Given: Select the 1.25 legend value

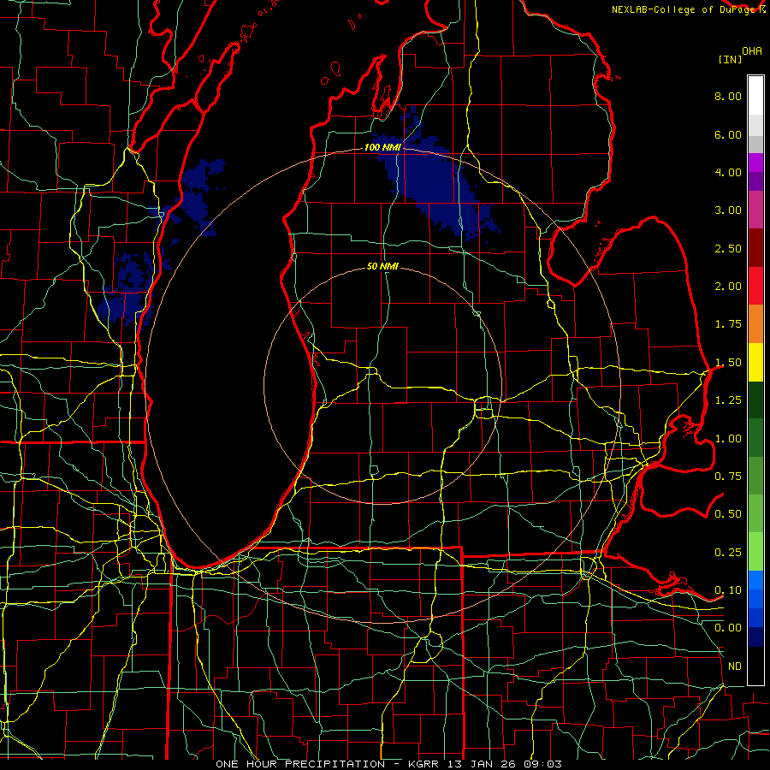Looking at the screenshot, I should coord(728,400).
